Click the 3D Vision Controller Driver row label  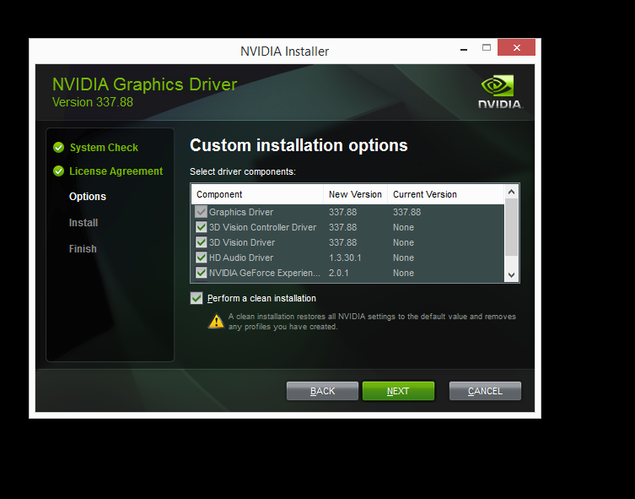point(262,227)
